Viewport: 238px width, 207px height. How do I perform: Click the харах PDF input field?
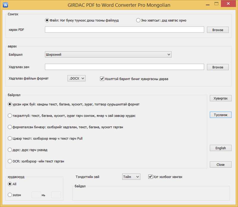click(124, 30)
